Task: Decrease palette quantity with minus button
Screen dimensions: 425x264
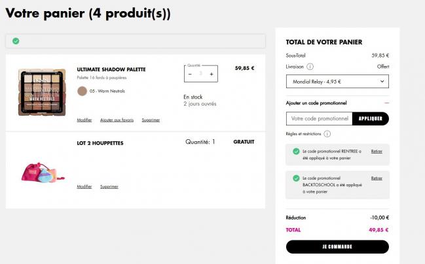Action: click(190, 74)
